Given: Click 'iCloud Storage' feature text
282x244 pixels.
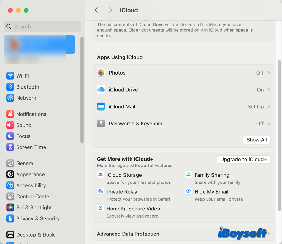Looking at the screenshot, I should [x=124, y=175].
